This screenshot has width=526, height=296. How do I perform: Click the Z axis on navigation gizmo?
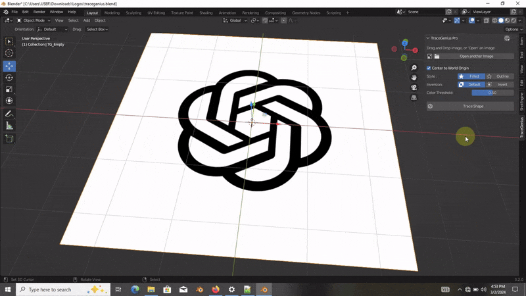click(x=405, y=43)
